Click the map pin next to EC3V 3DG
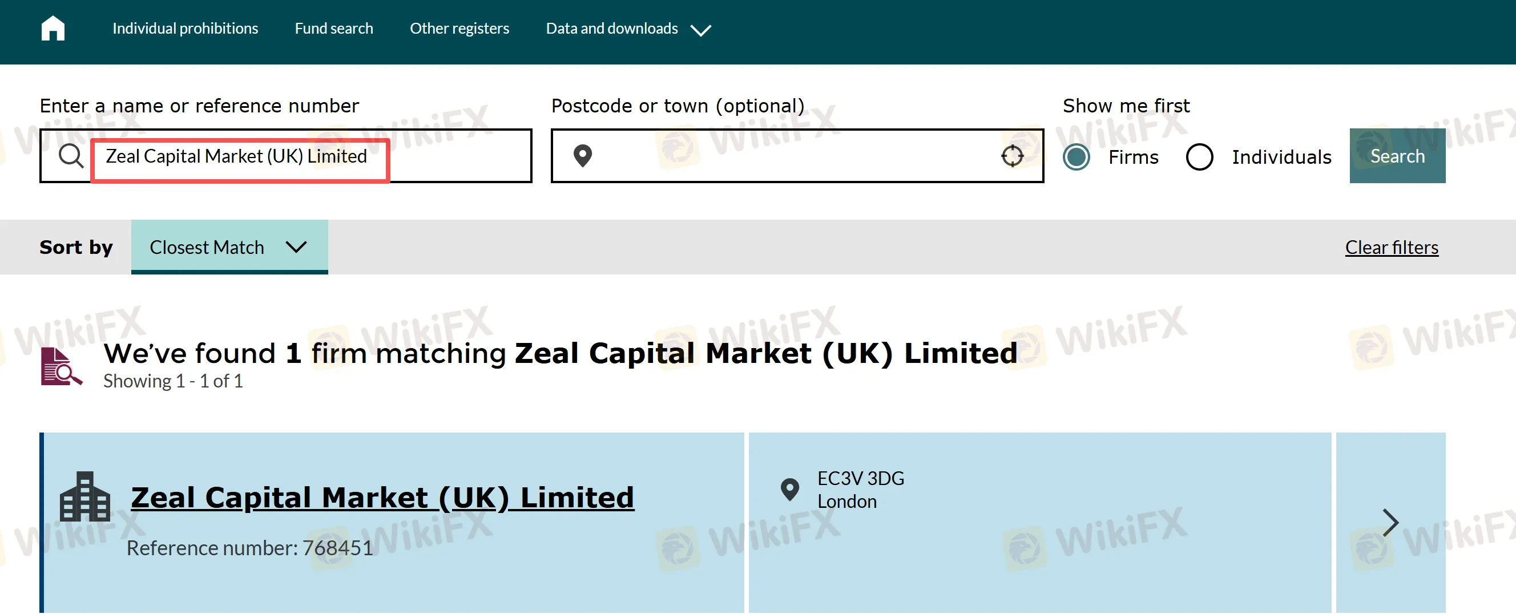This screenshot has width=1516, height=614. 789,490
